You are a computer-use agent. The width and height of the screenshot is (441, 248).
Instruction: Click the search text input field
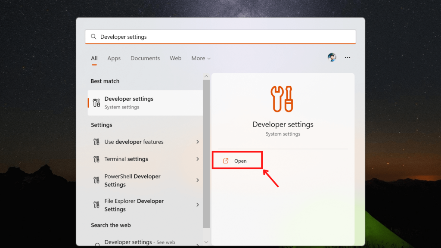pyautogui.click(x=220, y=37)
